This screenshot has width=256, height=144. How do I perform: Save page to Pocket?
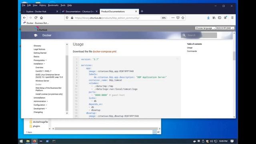pos(178,18)
